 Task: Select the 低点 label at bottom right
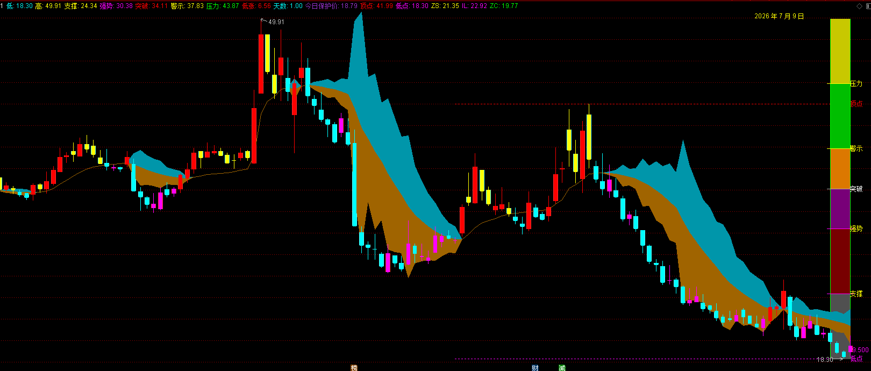[856, 359]
